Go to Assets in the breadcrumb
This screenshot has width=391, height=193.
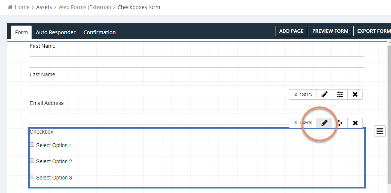click(44, 7)
